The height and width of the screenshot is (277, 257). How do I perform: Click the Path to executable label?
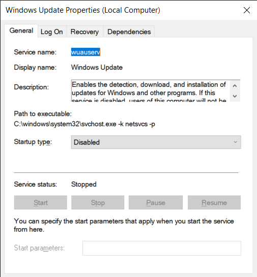coord(43,114)
